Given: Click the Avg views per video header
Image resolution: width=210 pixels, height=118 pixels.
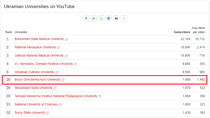Looking at the screenshot, I should (199, 30).
